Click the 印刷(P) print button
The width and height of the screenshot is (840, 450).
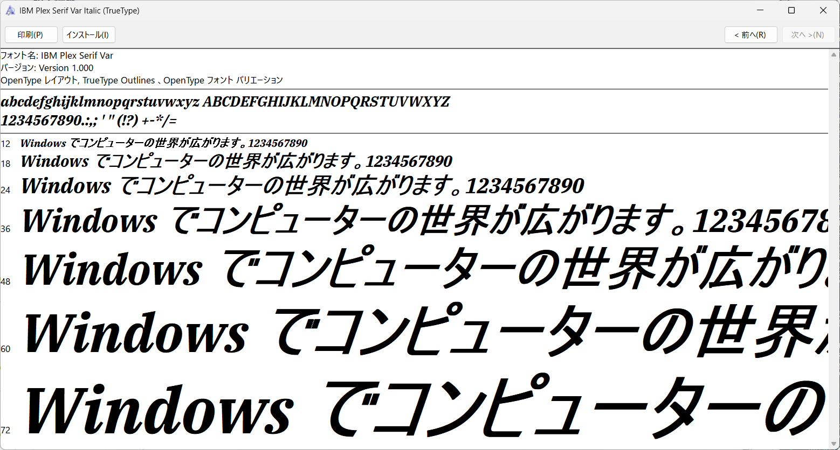31,35
